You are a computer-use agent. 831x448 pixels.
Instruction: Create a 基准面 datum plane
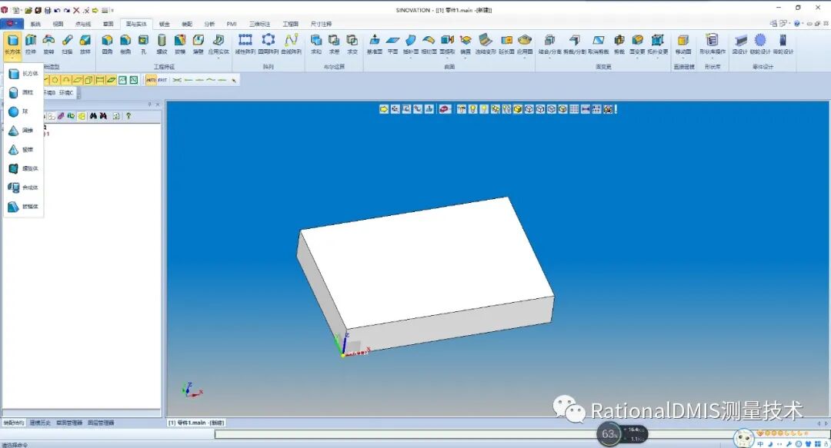(374, 45)
